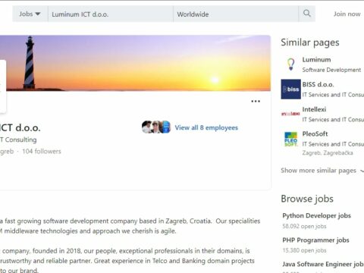Click the lighthouse sunset cover image
This screenshot has height=273, width=364.
[135, 63]
